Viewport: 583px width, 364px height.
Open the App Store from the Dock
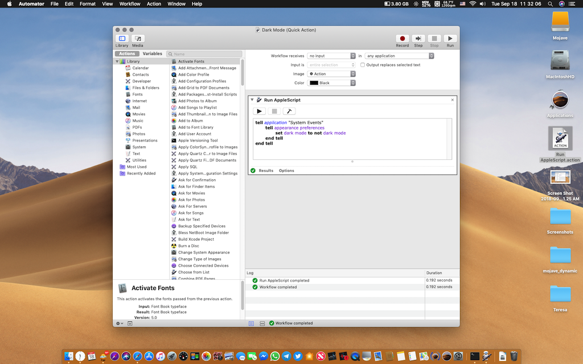tap(149, 356)
